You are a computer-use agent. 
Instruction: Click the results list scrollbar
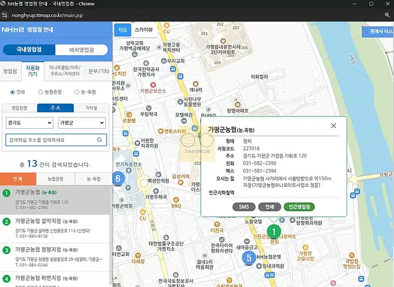tap(111, 236)
